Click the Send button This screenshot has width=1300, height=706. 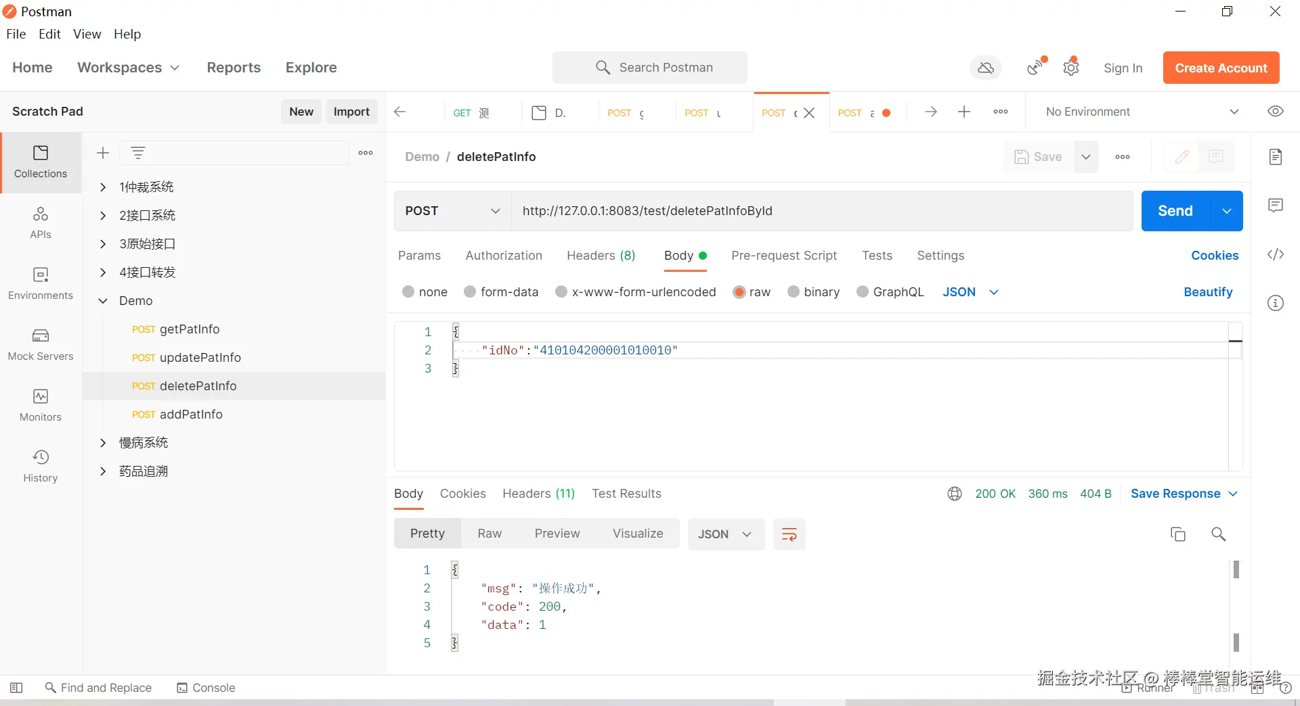coord(1175,211)
